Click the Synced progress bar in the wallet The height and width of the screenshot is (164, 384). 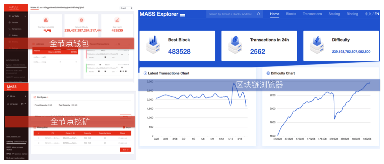(16, 67)
